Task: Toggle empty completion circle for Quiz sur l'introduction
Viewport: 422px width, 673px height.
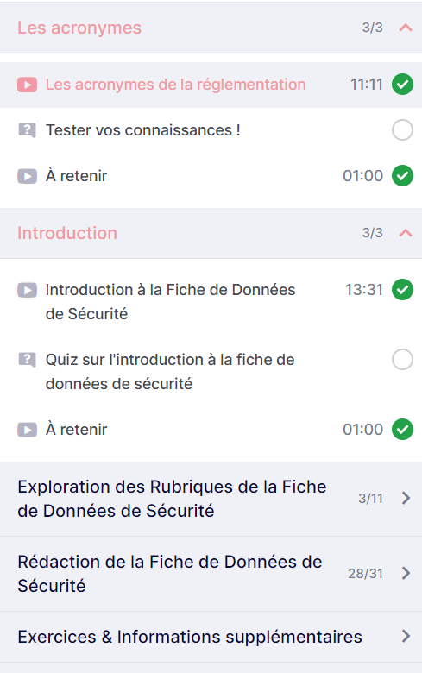Action: (x=403, y=360)
